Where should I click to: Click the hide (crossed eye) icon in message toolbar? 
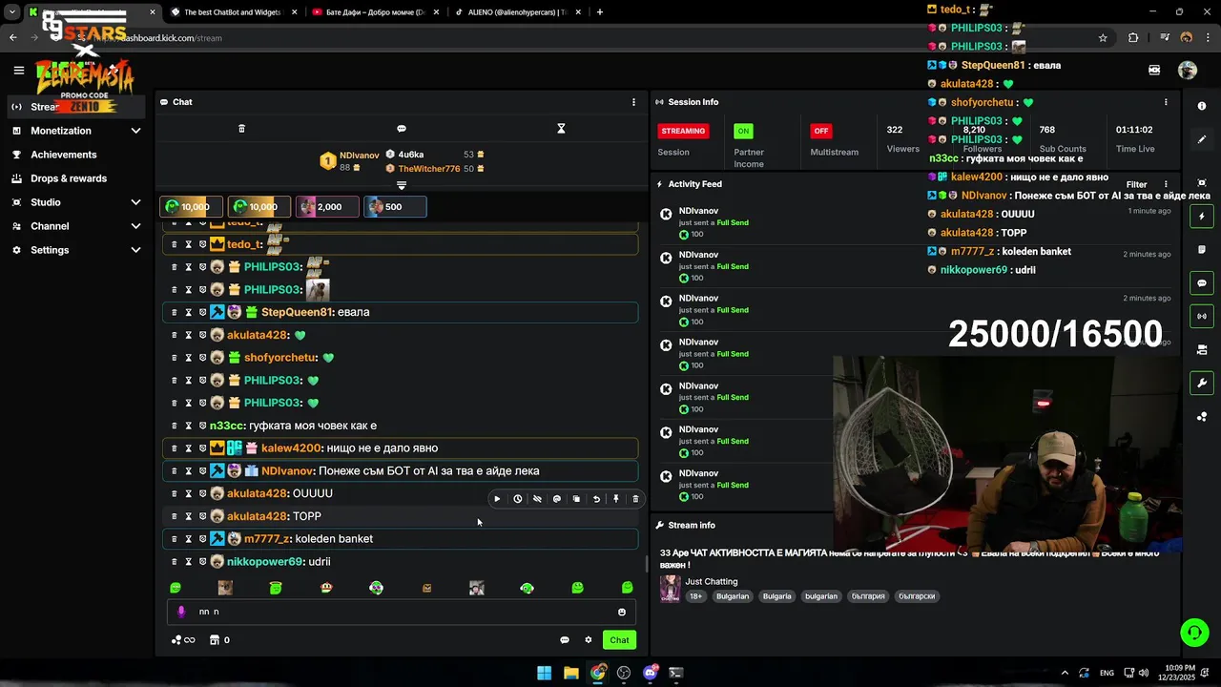[x=537, y=499]
